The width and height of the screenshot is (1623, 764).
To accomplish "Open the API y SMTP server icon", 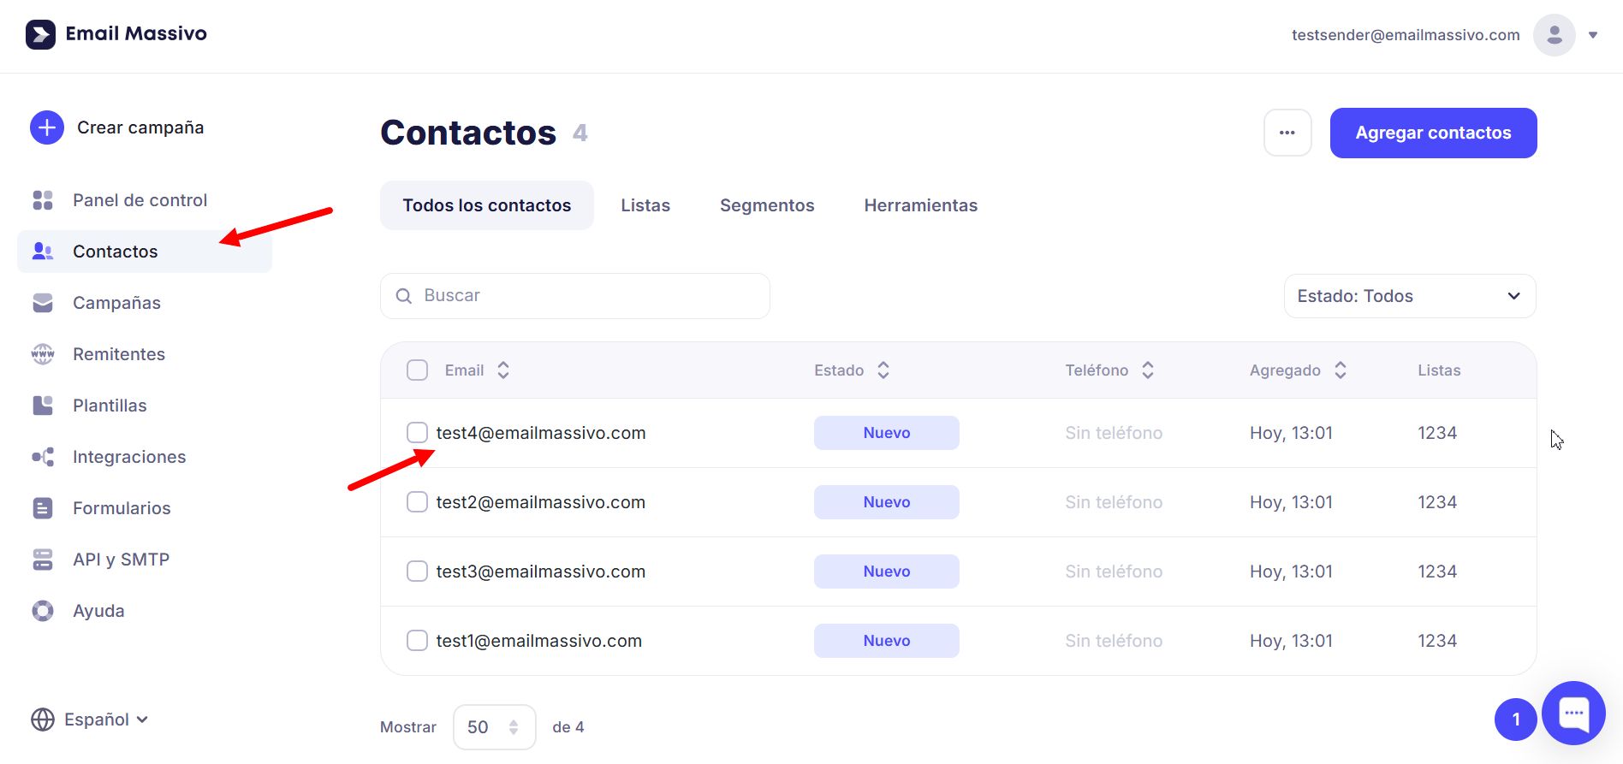I will 43,560.
